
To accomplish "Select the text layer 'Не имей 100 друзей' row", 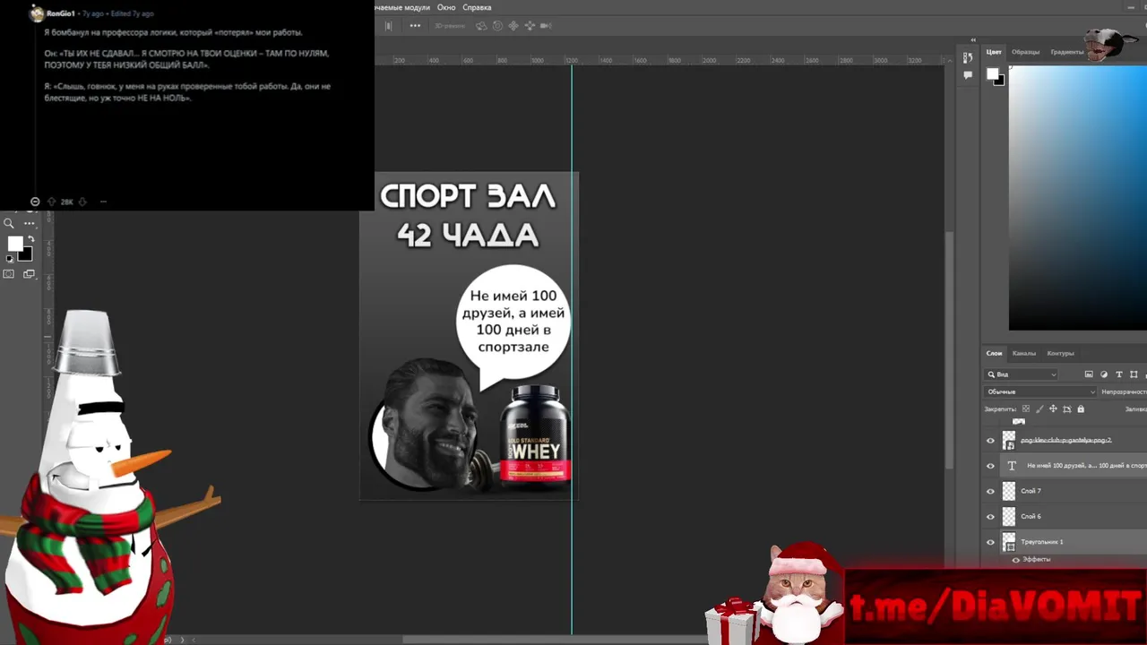I will click(x=1074, y=466).
